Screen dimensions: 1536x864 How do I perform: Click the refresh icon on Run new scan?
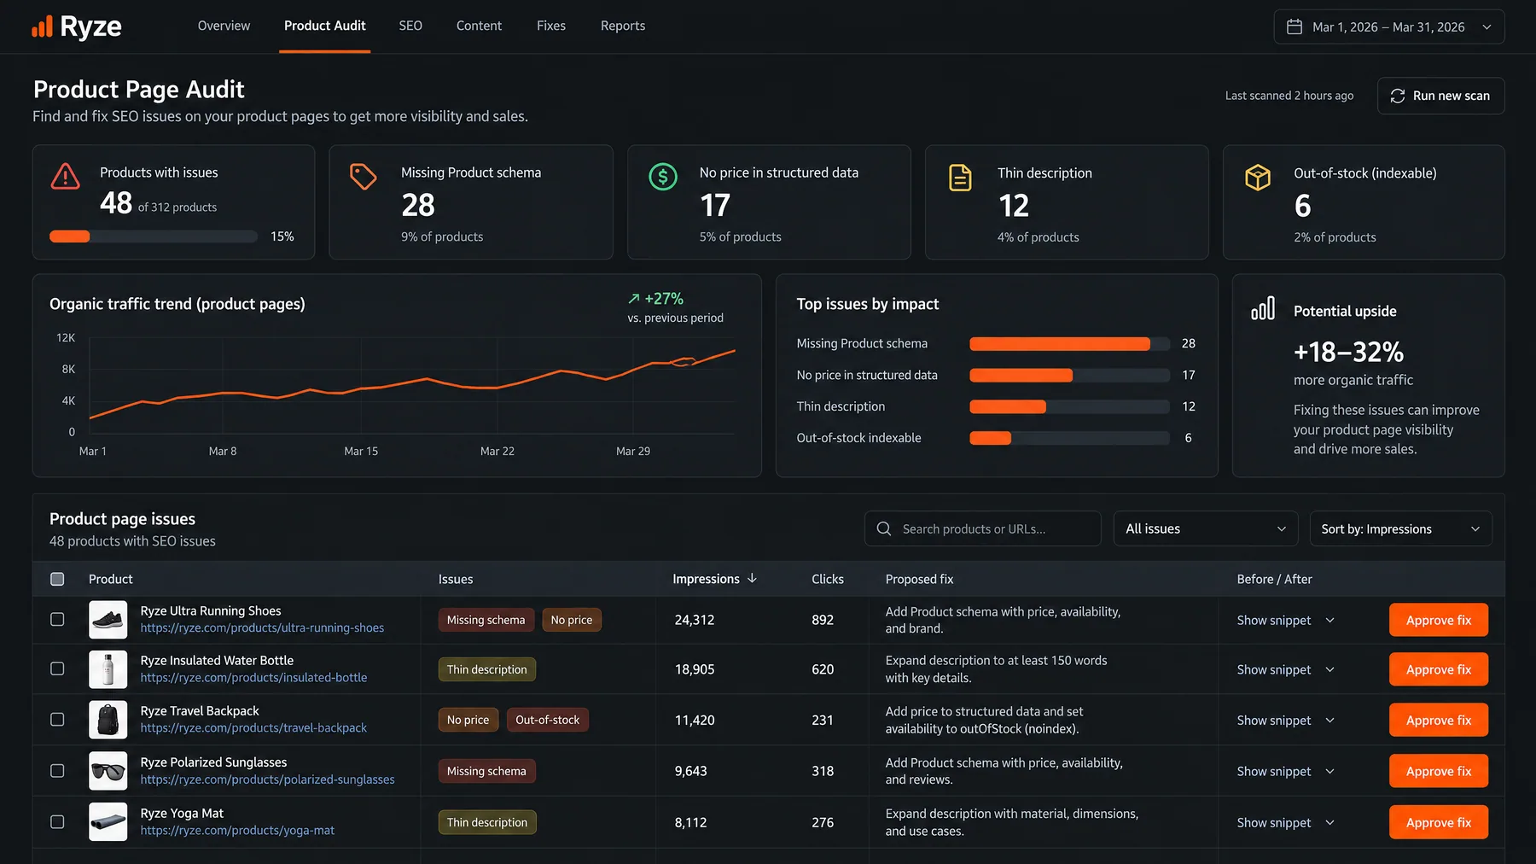point(1398,96)
